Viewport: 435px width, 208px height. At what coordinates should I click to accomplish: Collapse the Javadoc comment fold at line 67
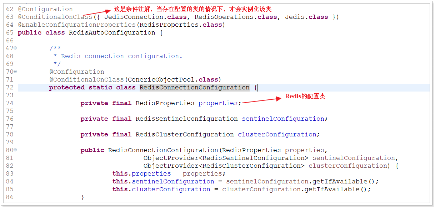pyautogui.click(x=15, y=48)
